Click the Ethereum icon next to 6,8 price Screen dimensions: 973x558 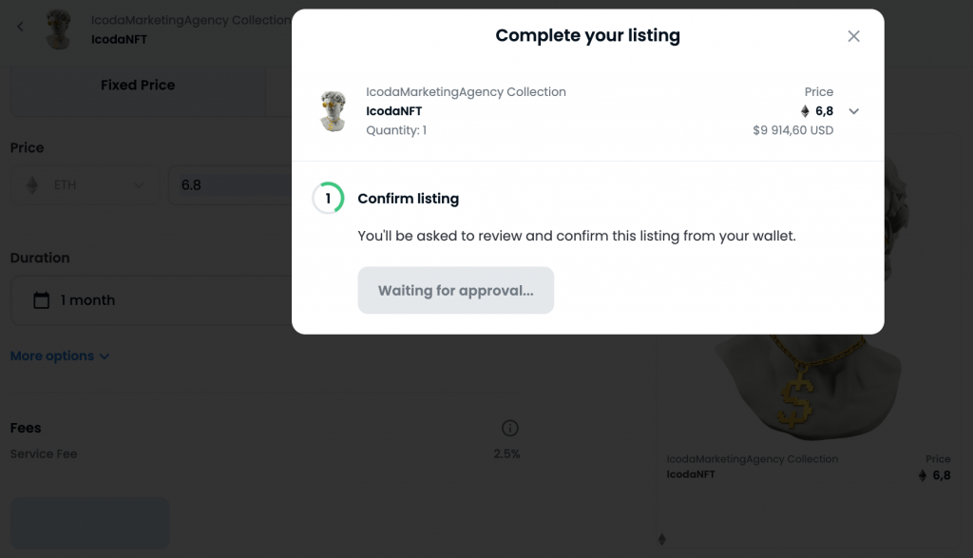[x=806, y=111]
